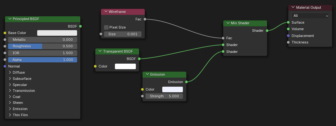The height and width of the screenshot is (126, 336).
Task: Expand the Sheen panel
Action: (10, 103)
